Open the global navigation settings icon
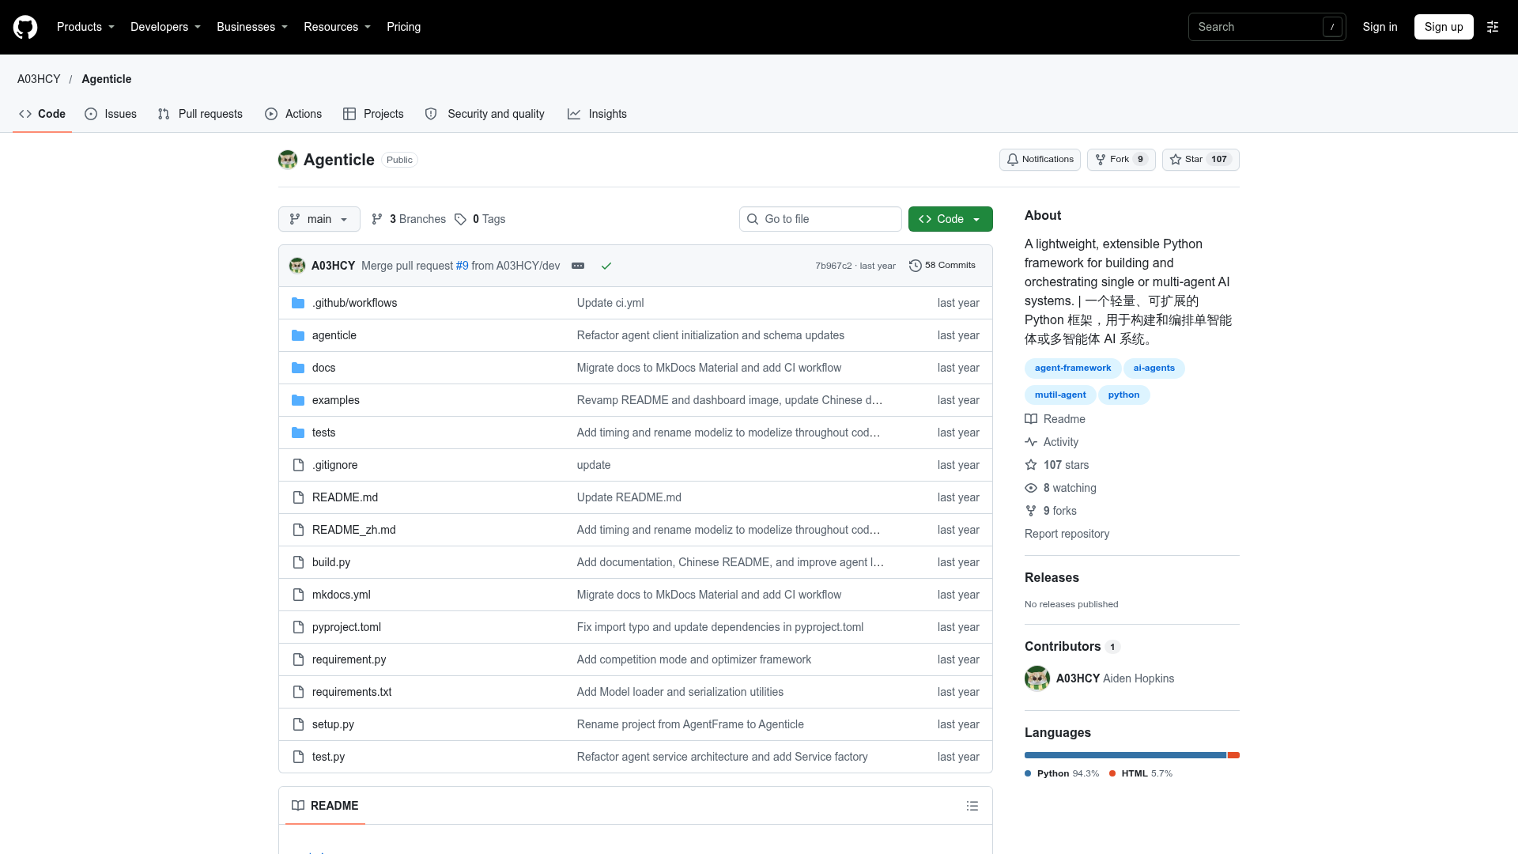 (1493, 27)
